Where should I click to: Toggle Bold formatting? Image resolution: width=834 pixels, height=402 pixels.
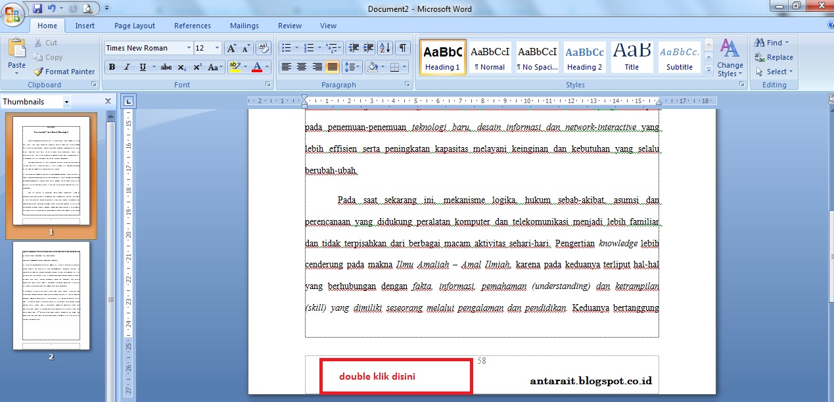112,66
